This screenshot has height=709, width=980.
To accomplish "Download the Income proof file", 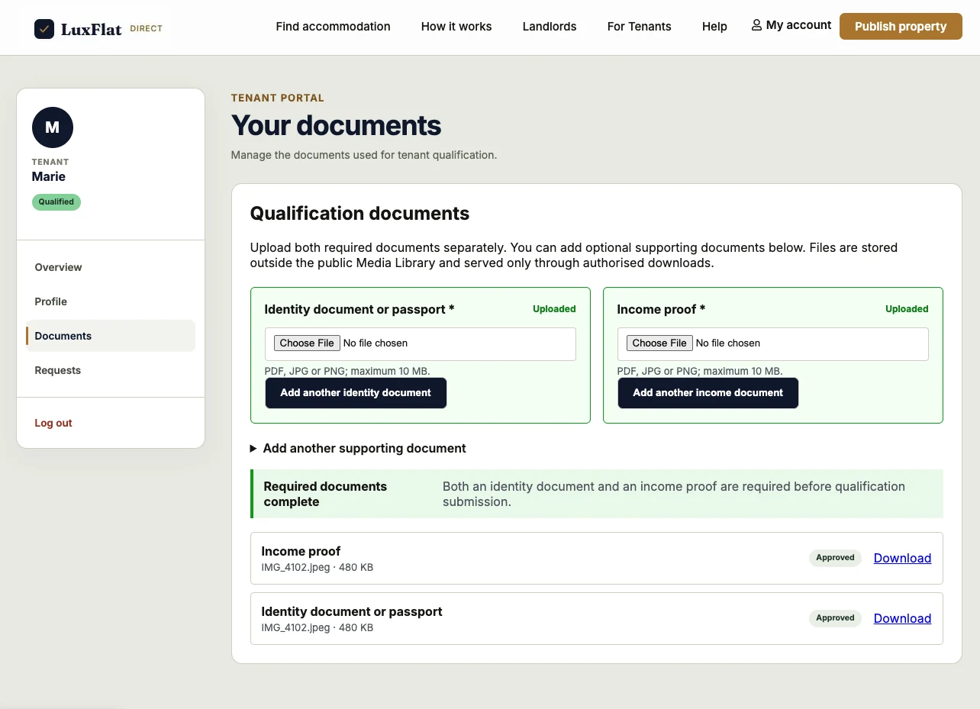I will 902,559.
